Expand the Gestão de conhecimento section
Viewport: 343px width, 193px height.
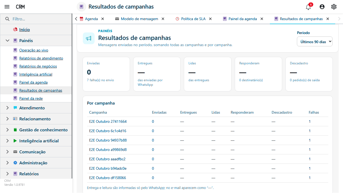pos(8,130)
